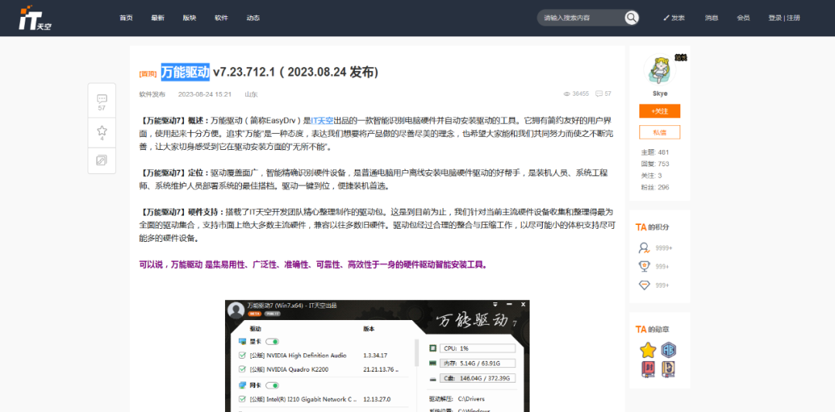Screen dimensions: 835x412
Task: Open the 动态 nav item
Action: pos(253,18)
